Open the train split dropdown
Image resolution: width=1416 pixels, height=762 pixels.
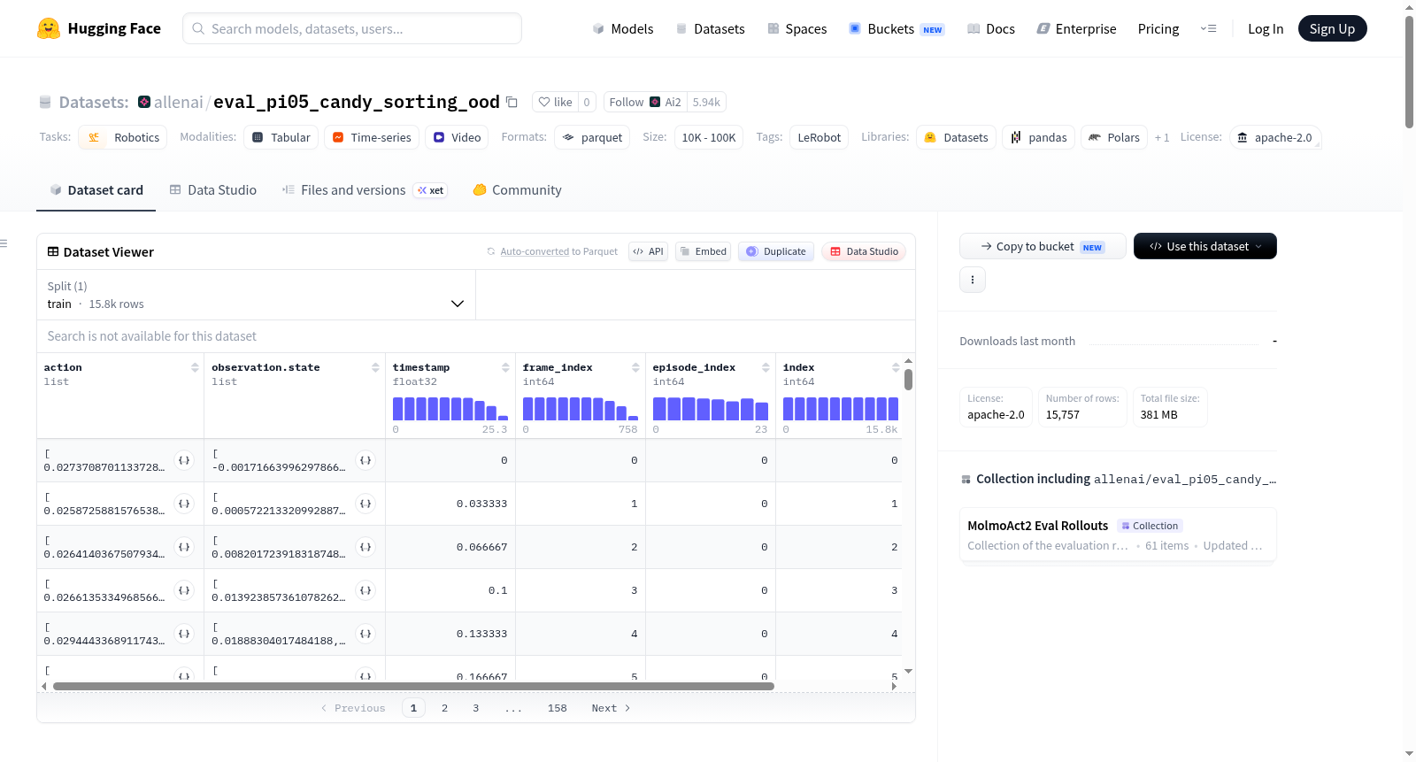tap(256, 295)
